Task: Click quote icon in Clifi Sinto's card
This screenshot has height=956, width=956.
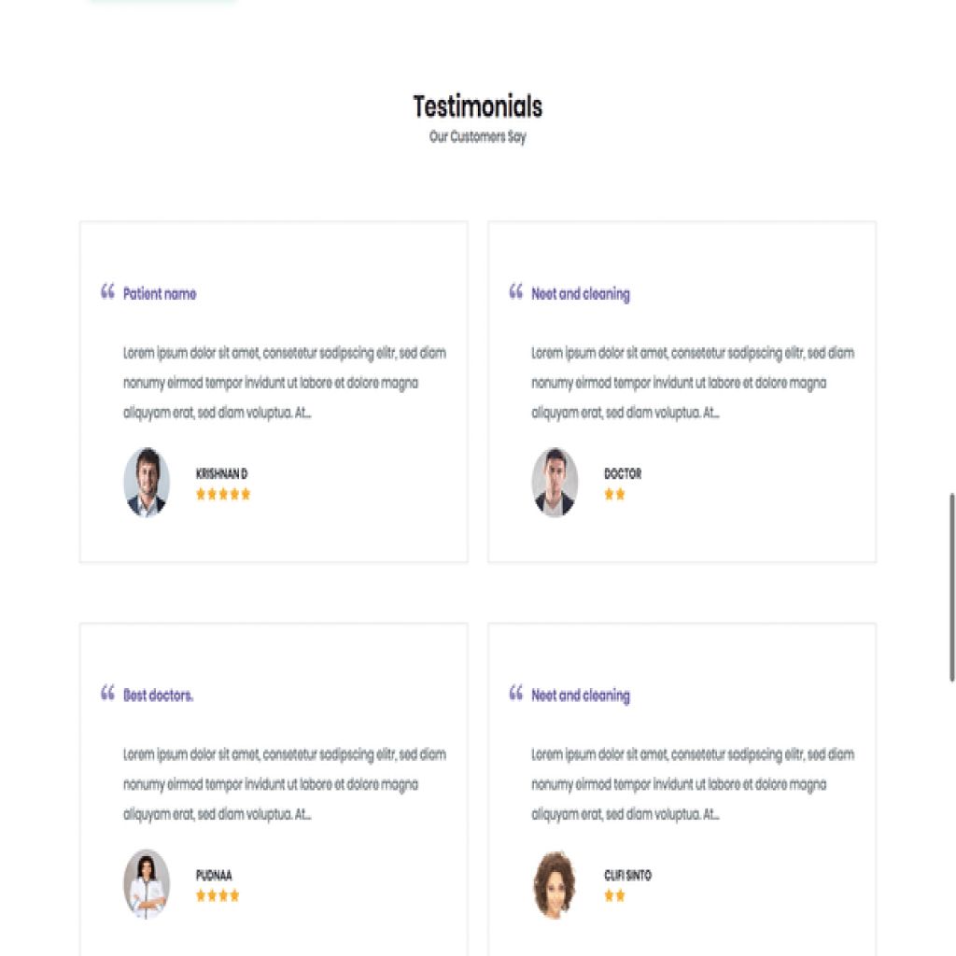Action: coord(515,694)
